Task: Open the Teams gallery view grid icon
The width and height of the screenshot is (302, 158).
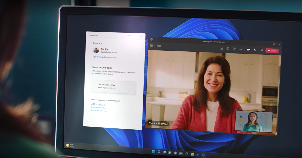Action: tap(152, 46)
